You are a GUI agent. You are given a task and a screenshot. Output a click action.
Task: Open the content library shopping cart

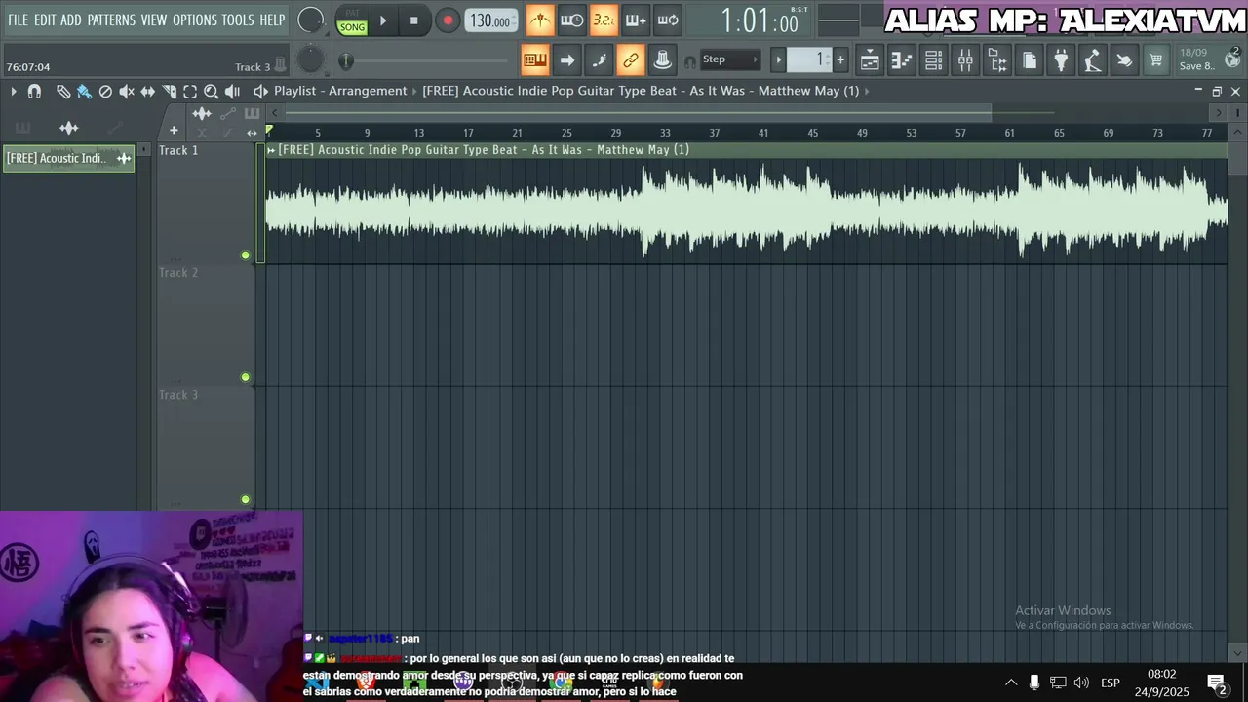coord(1156,60)
